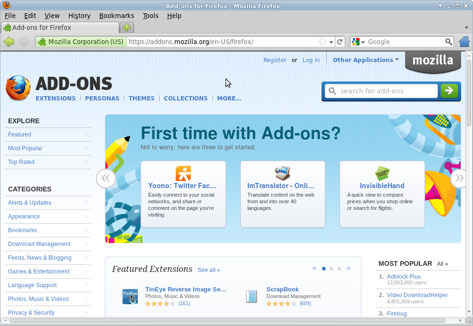Click the Log in link
Viewport: 473px width, 326px height.
pos(311,60)
